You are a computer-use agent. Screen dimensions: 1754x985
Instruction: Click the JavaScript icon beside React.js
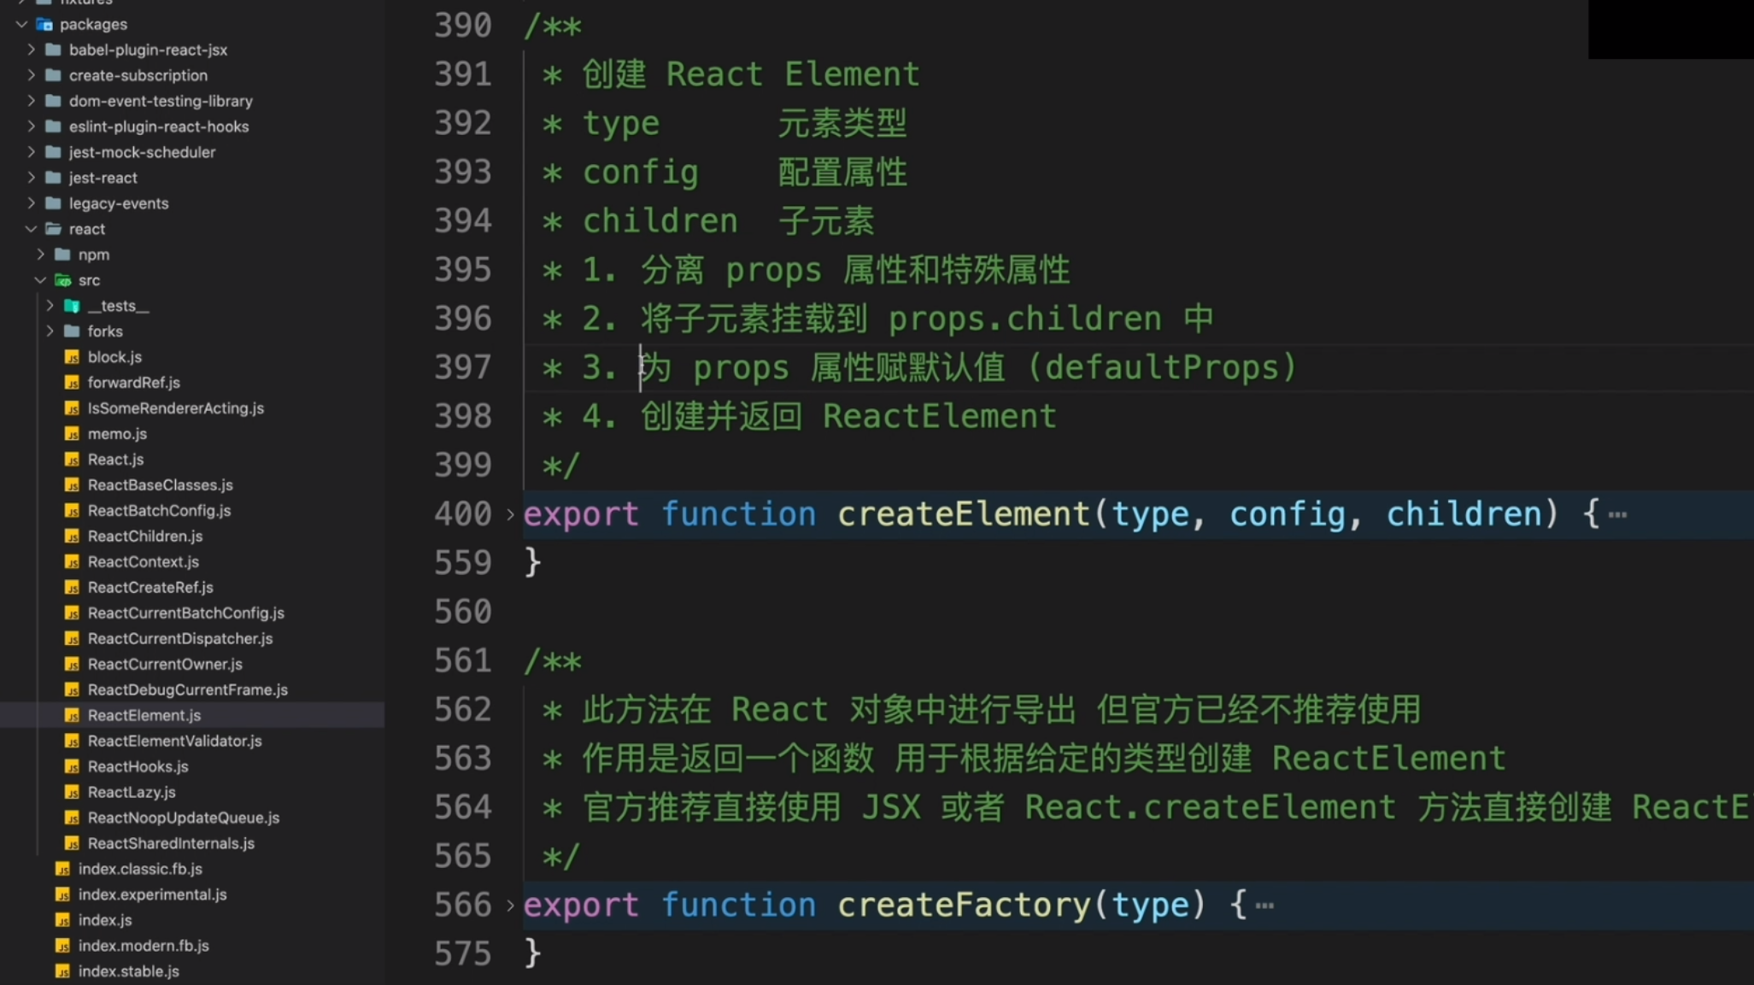pos(73,459)
